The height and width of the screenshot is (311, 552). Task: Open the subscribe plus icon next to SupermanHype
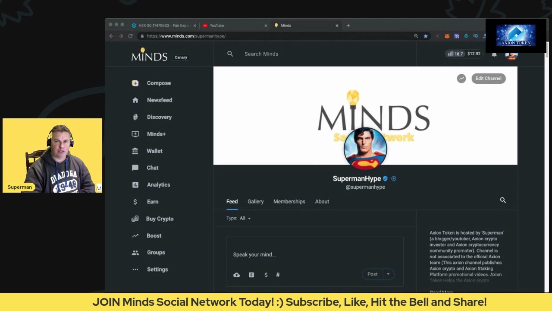[394, 178]
